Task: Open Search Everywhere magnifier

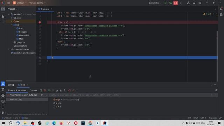Action: tap(194, 3)
